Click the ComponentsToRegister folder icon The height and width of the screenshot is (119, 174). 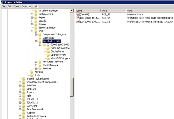tap(40, 34)
